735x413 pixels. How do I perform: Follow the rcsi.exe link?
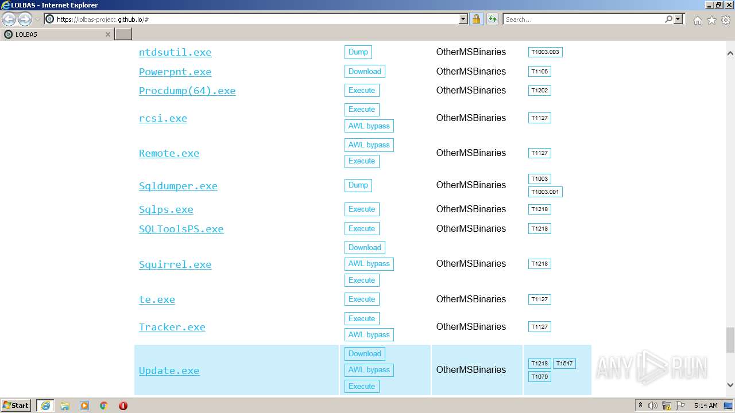coord(163,118)
